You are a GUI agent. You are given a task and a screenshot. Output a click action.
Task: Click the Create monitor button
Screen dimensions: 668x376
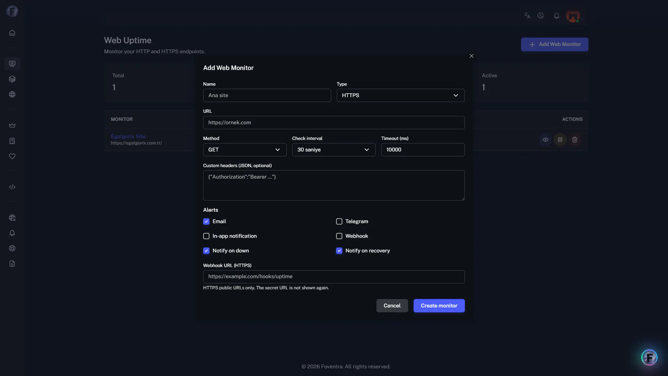tap(439, 306)
